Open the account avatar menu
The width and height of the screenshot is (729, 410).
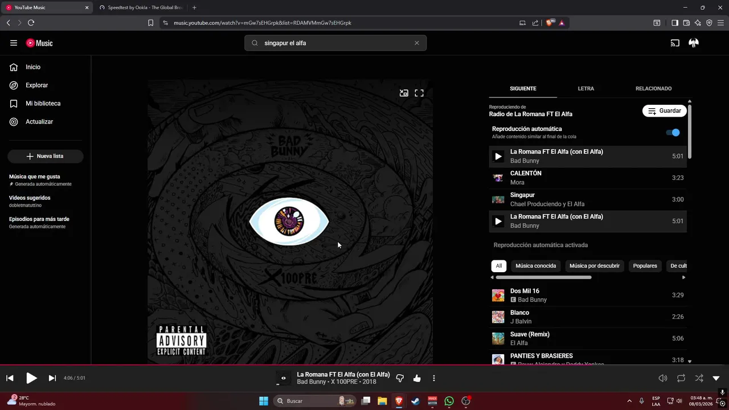pyautogui.click(x=694, y=43)
